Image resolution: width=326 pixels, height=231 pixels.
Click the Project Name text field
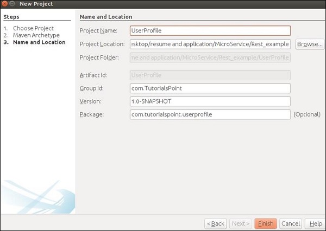pyautogui.click(x=210, y=31)
